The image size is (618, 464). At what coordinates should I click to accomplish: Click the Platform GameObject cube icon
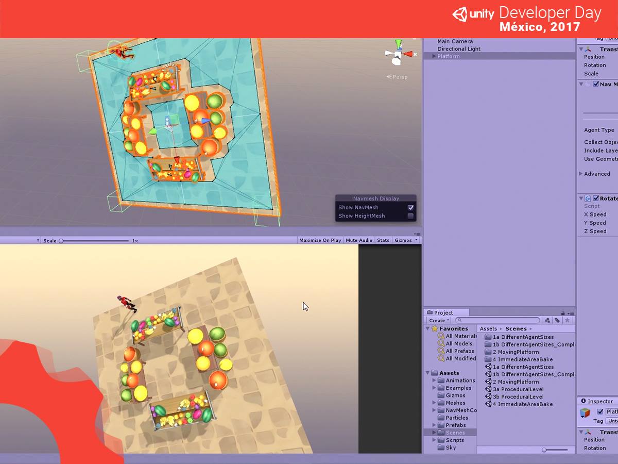click(585, 412)
